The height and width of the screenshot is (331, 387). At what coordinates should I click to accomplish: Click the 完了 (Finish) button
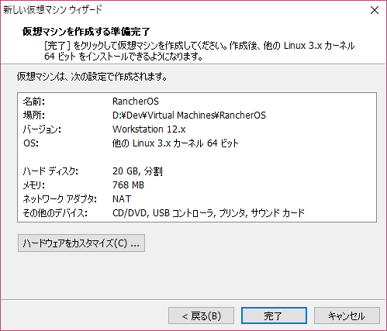[x=274, y=315]
